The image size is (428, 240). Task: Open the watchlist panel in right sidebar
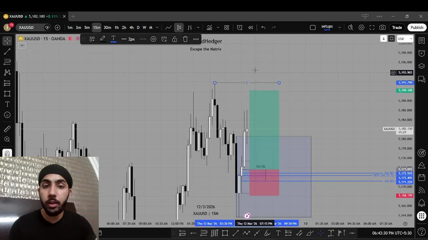422,41
